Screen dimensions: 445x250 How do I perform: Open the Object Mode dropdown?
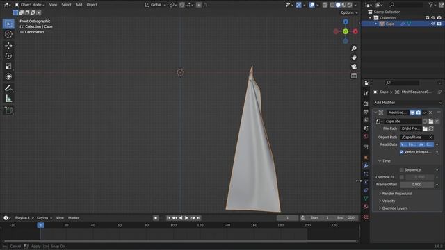pos(29,5)
